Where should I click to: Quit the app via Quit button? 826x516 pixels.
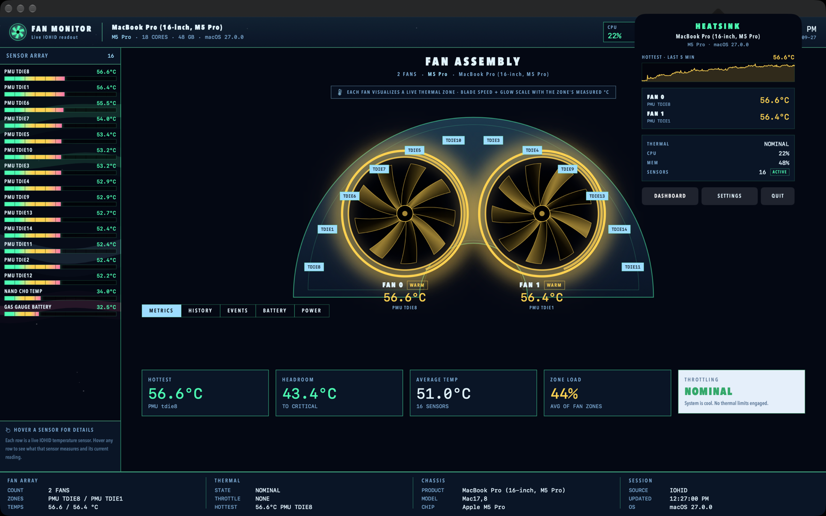click(x=777, y=196)
